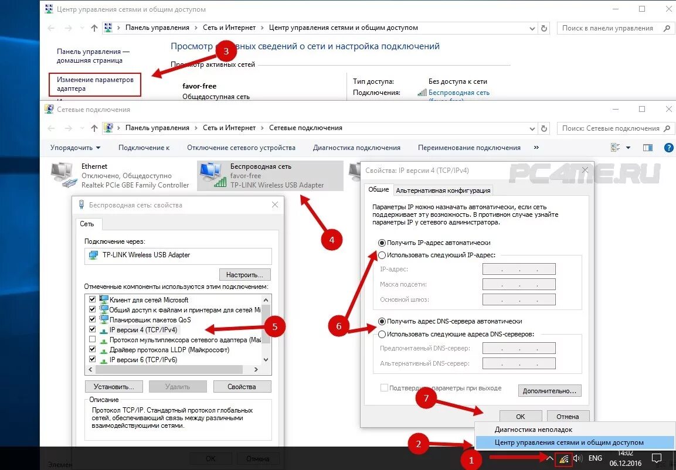Click Диагностика подключения command
676x470 pixels.
(356, 148)
